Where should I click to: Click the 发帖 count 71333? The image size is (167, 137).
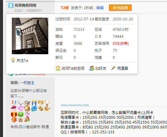click(79, 29)
